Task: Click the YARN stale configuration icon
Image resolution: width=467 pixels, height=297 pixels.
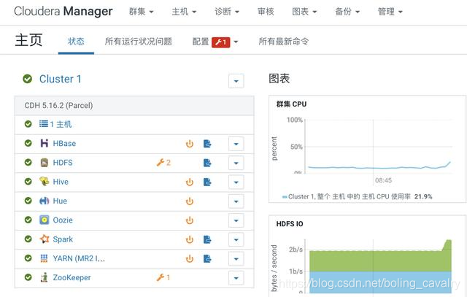Action: (207, 258)
